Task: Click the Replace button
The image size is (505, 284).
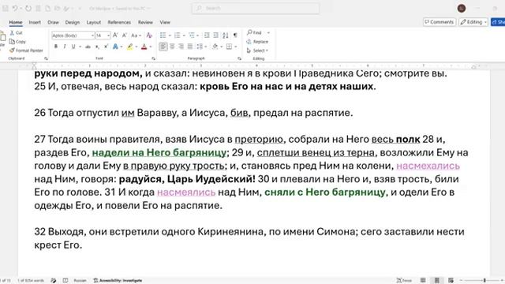Action: [x=257, y=42]
